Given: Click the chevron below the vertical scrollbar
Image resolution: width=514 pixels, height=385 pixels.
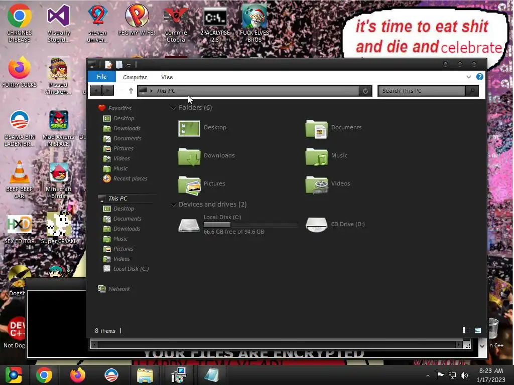Looking at the screenshot, I should [482, 345].
